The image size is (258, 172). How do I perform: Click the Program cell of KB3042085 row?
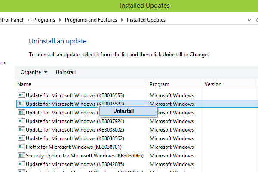pos(172,164)
